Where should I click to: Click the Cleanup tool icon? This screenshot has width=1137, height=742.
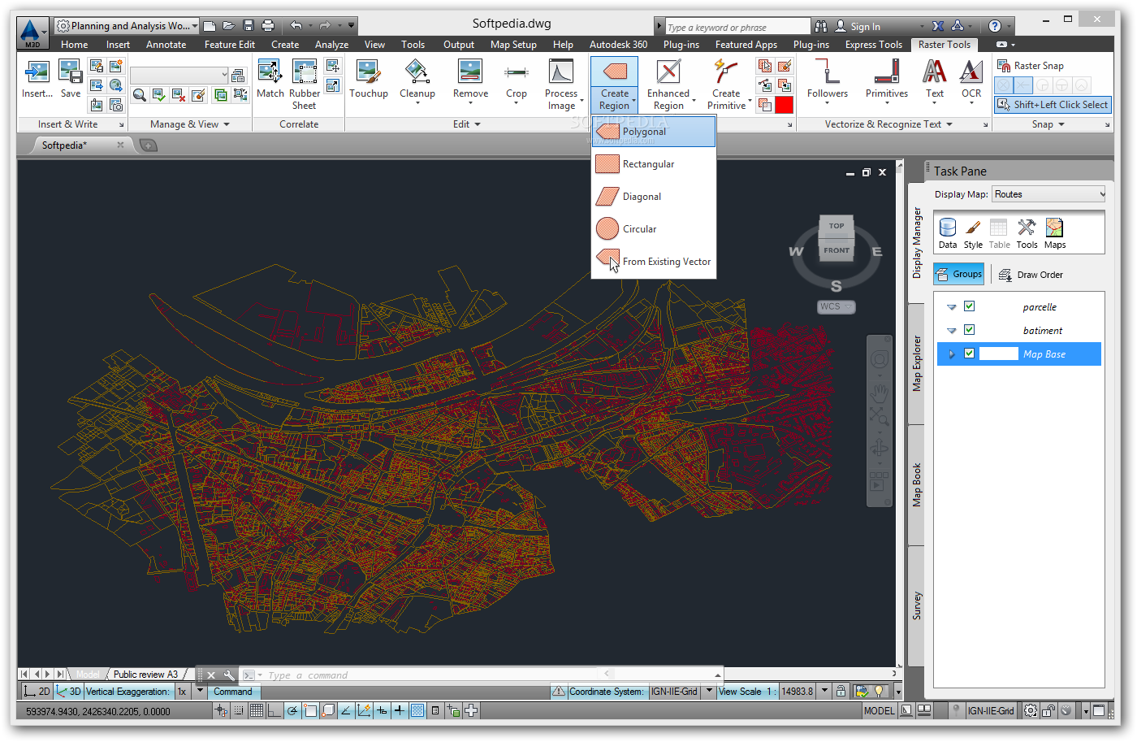417,72
